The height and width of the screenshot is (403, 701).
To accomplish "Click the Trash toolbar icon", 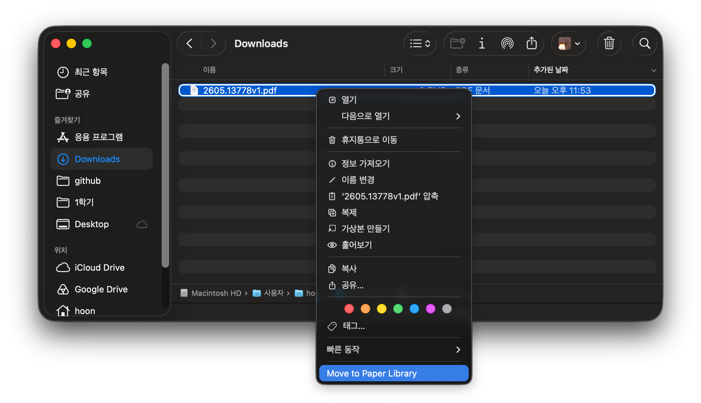I will point(609,43).
